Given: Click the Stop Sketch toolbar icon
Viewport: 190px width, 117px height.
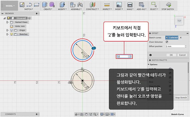Looking at the screenshot, I should [168, 5].
